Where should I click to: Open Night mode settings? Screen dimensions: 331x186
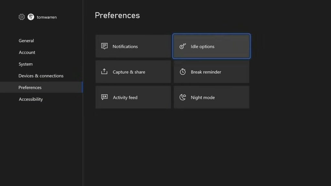(211, 97)
